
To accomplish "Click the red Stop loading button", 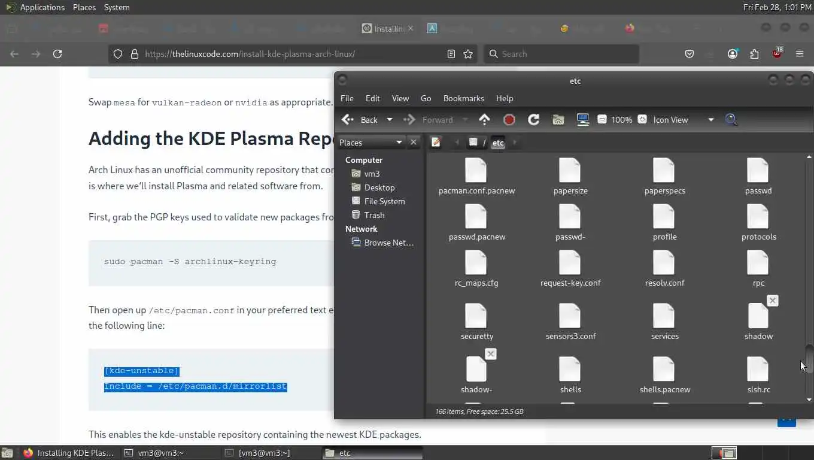I will [x=509, y=120].
